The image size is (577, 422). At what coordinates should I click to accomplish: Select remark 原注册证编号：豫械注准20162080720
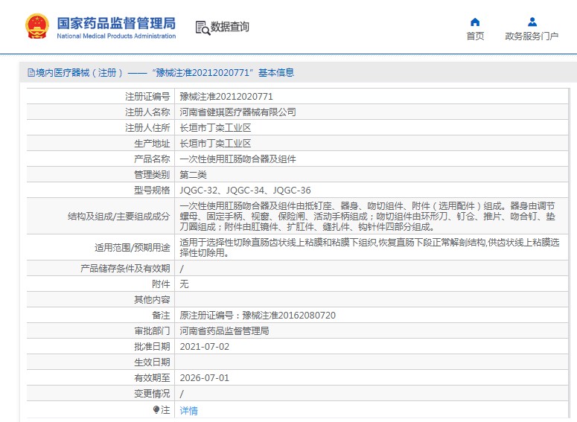pyautogui.click(x=258, y=316)
